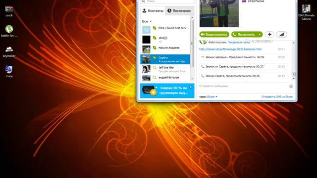Select the андрей баталов contact
Image resolution: width=317 pixels, height=178 pixels.
[x=165, y=78]
